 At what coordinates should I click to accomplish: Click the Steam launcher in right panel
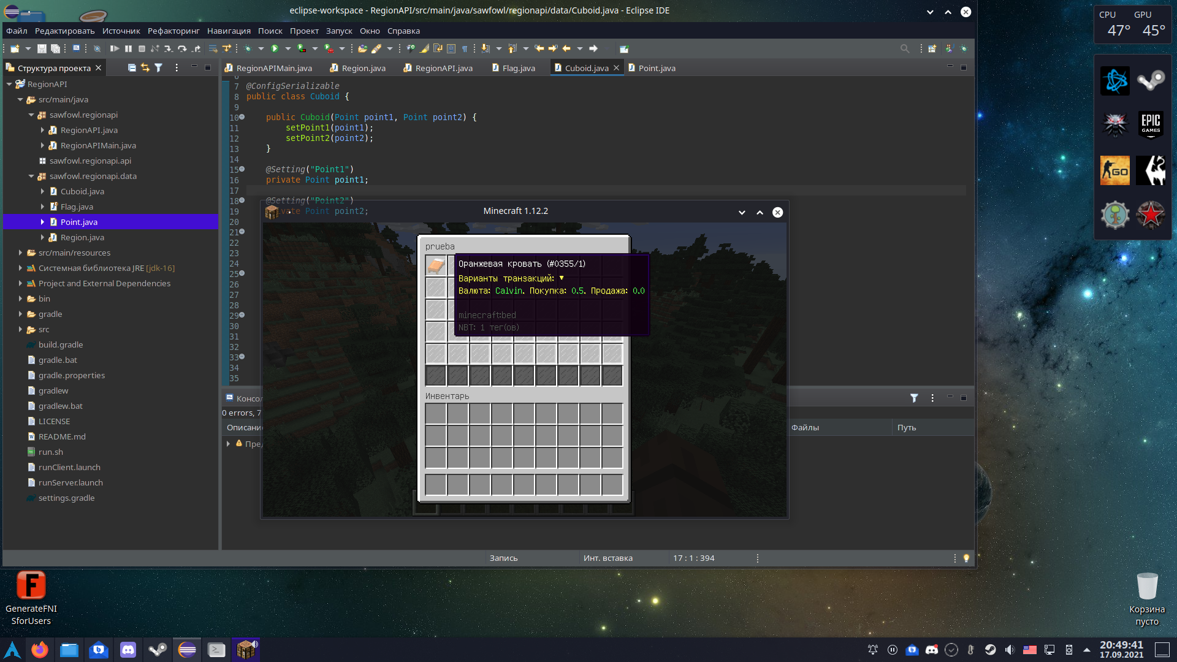[1150, 80]
